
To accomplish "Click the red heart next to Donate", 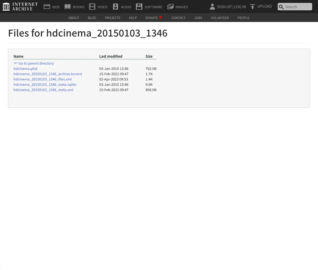I will [x=161, y=17].
